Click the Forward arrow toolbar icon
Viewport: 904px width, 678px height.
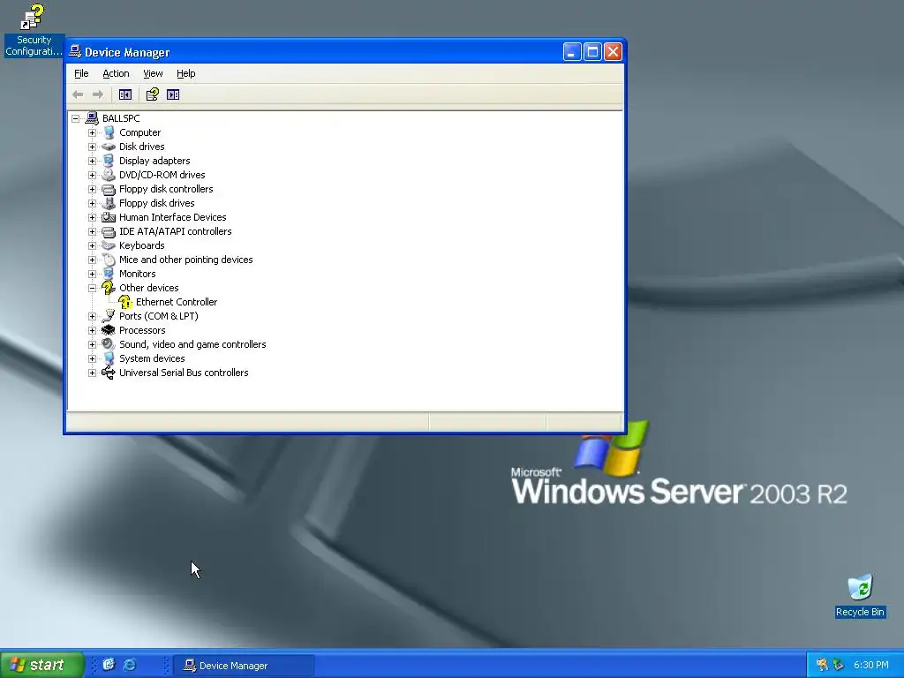[98, 94]
